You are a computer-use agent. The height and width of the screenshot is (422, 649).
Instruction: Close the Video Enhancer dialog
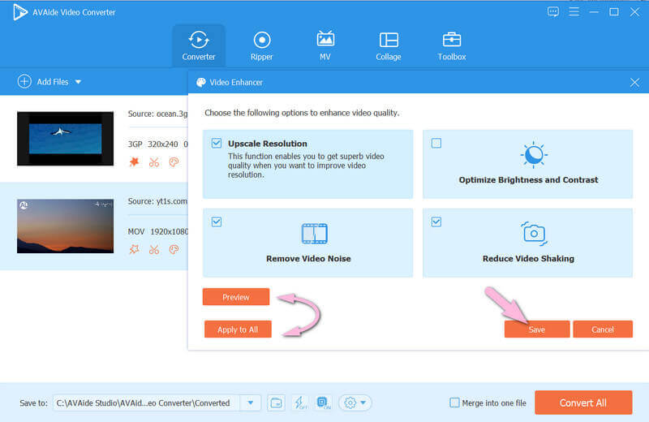pyautogui.click(x=634, y=83)
